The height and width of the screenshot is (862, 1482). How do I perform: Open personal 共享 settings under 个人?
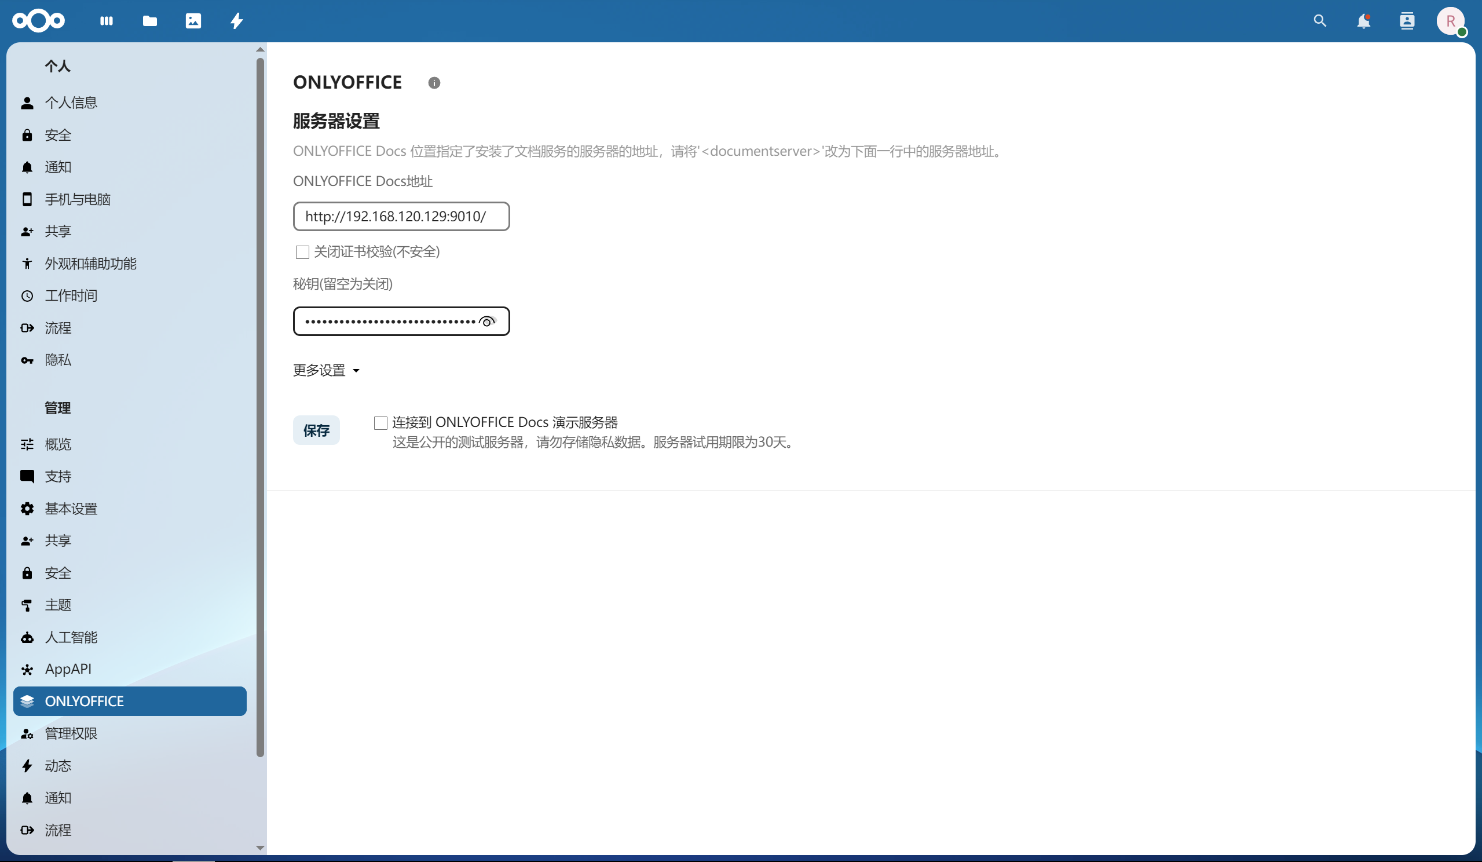pyautogui.click(x=130, y=231)
